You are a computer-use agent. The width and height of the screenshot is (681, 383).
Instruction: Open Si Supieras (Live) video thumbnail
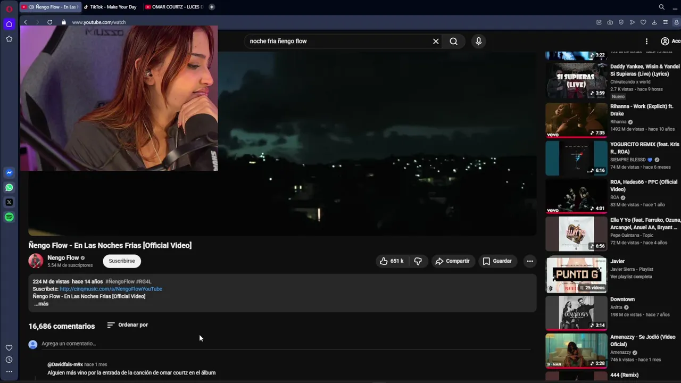click(576, 81)
